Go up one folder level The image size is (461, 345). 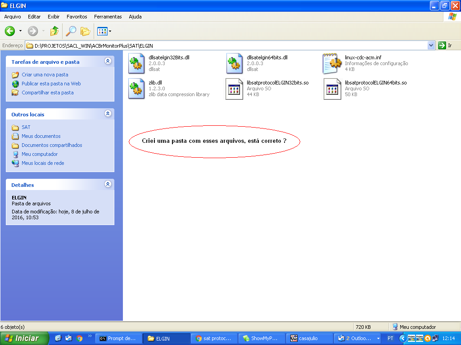click(x=54, y=31)
